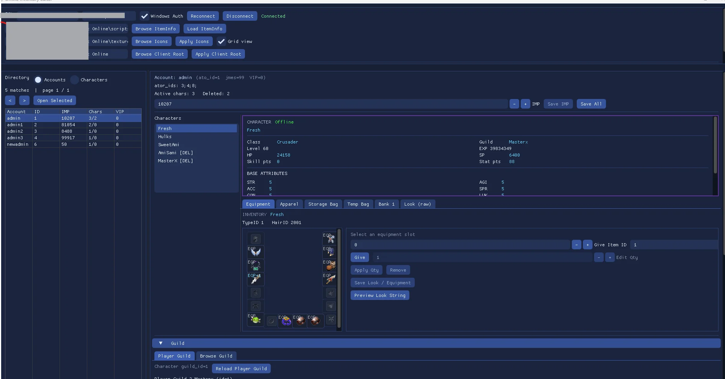Switch to the Temp Bag tab

(x=358, y=204)
